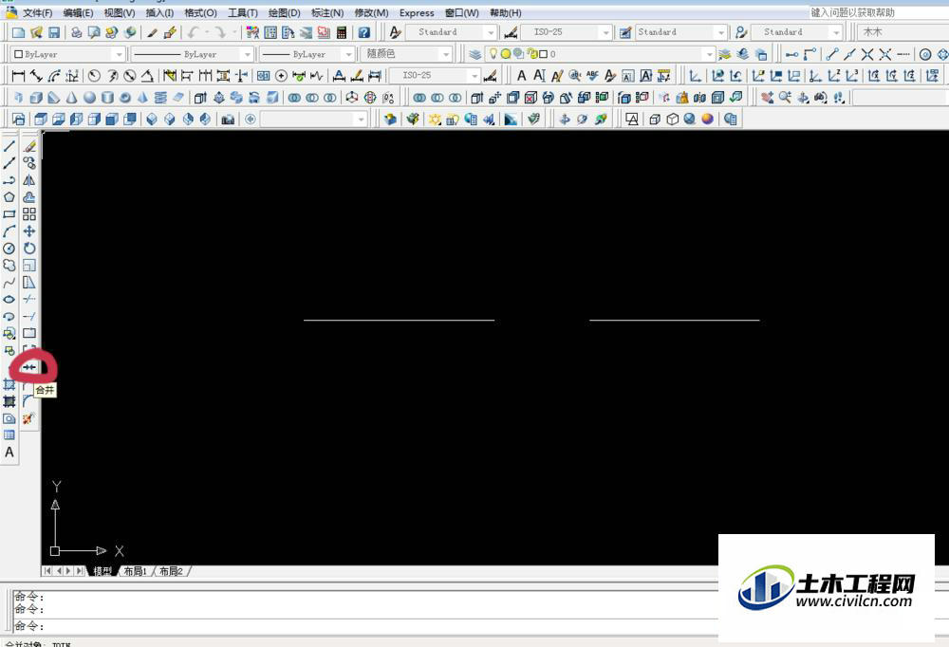Select the Rectangle draw tool
The image size is (949, 647).
9,213
